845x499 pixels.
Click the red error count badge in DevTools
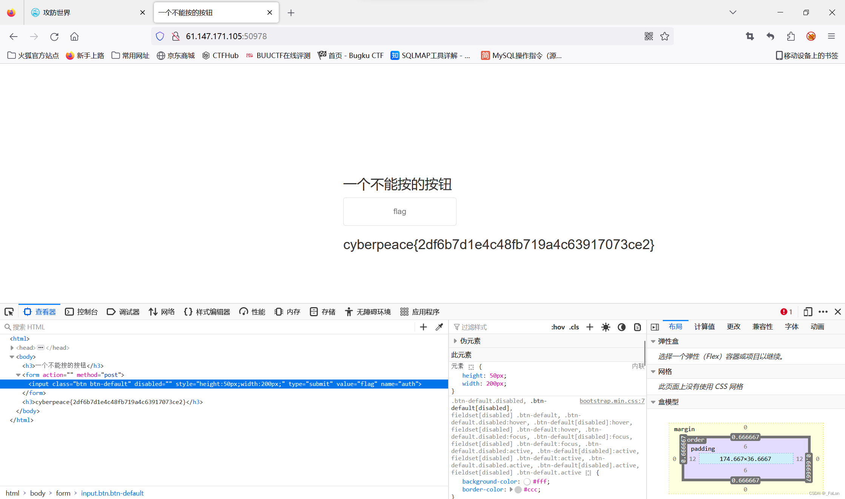(786, 312)
